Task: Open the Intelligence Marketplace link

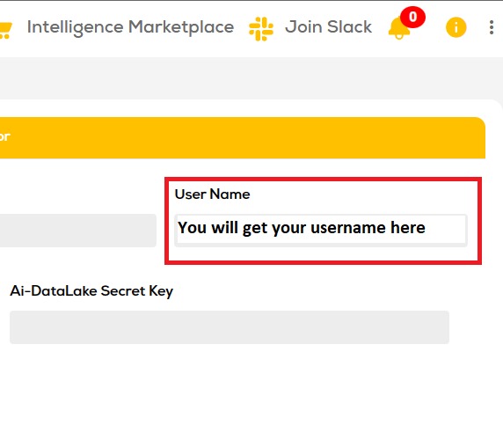Action: point(130,27)
